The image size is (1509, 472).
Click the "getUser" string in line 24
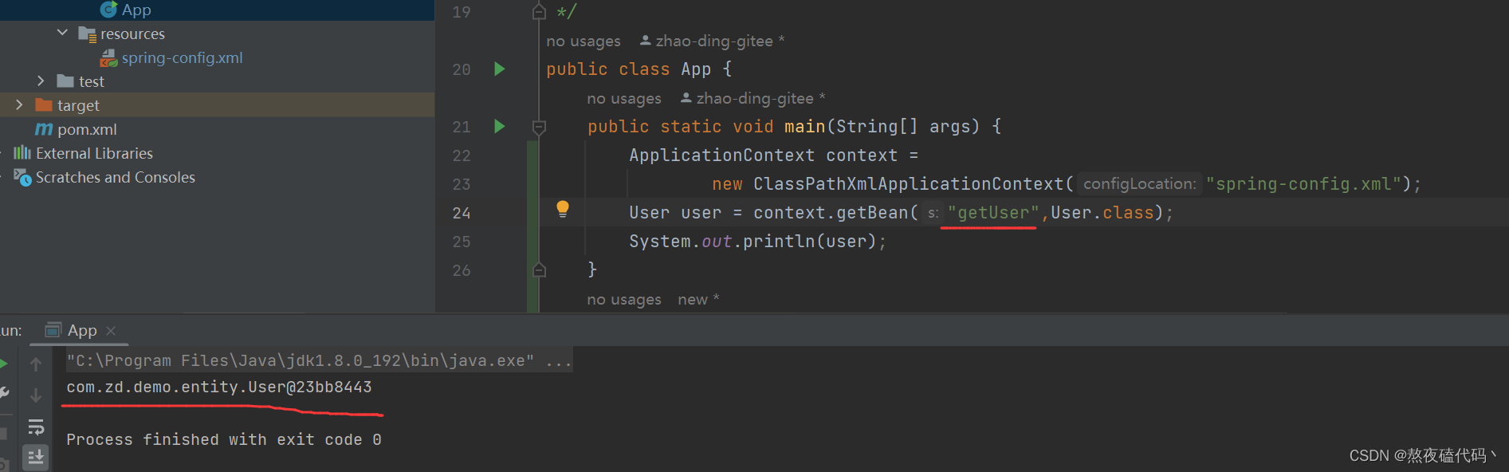pyautogui.click(x=993, y=213)
